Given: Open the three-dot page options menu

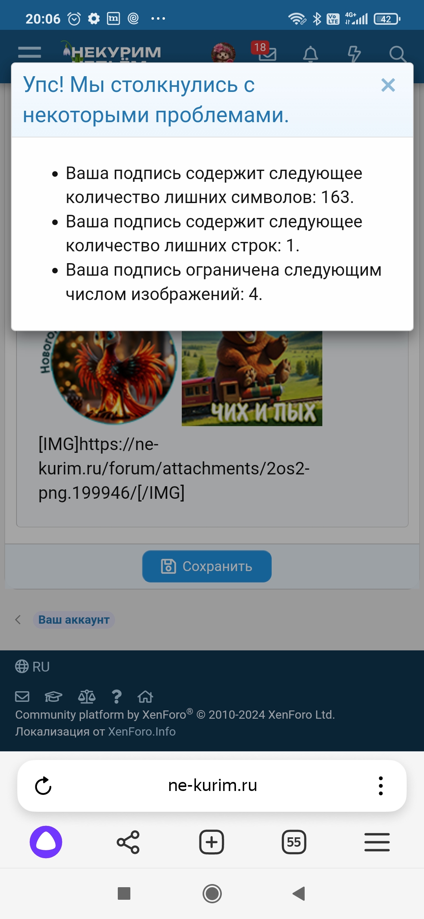Looking at the screenshot, I should point(380,786).
